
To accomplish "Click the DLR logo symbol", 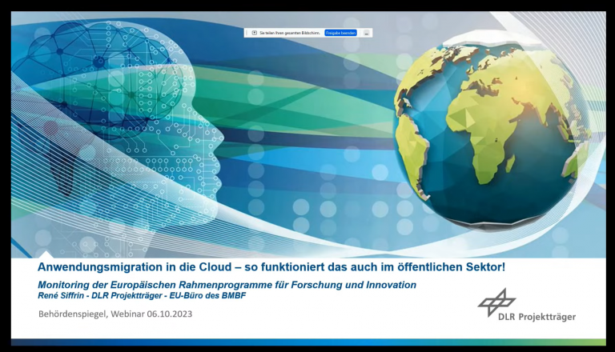I will [x=496, y=302].
